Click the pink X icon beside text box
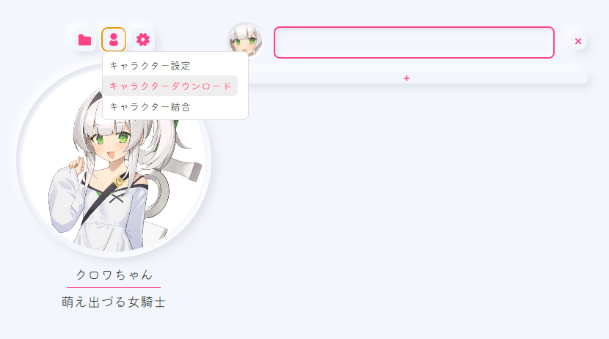The width and height of the screenshot is (609, 339). [x=578, y=41]
